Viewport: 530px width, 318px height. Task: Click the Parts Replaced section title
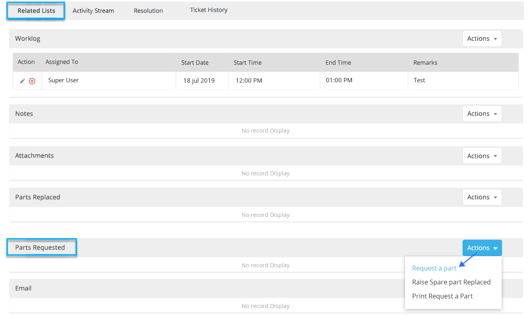pos(38,197)
